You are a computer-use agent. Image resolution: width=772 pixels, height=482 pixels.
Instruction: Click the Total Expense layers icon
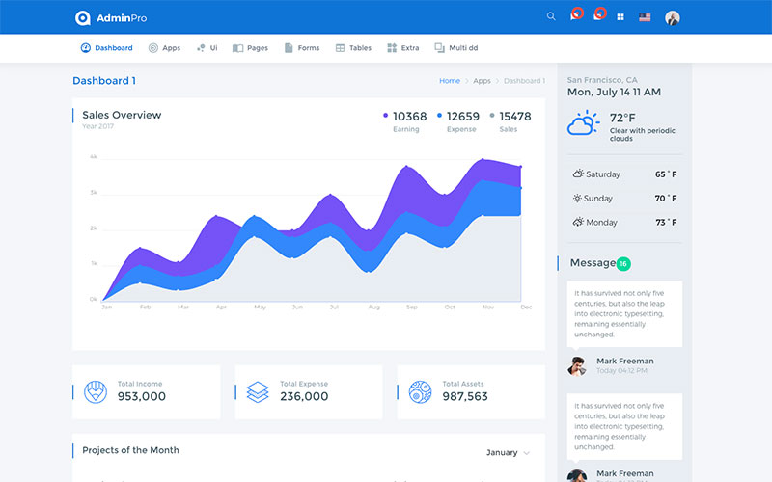pyautogui.click(x=258, y=392)
